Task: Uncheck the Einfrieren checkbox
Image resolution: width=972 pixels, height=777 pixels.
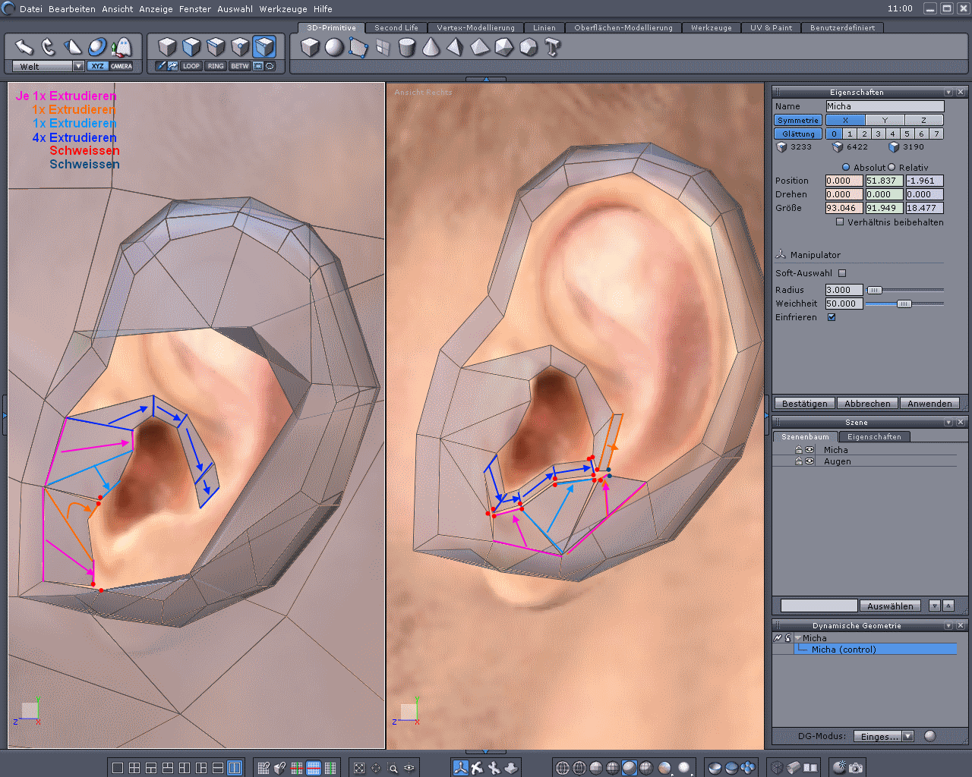Action: pos(832,317)
